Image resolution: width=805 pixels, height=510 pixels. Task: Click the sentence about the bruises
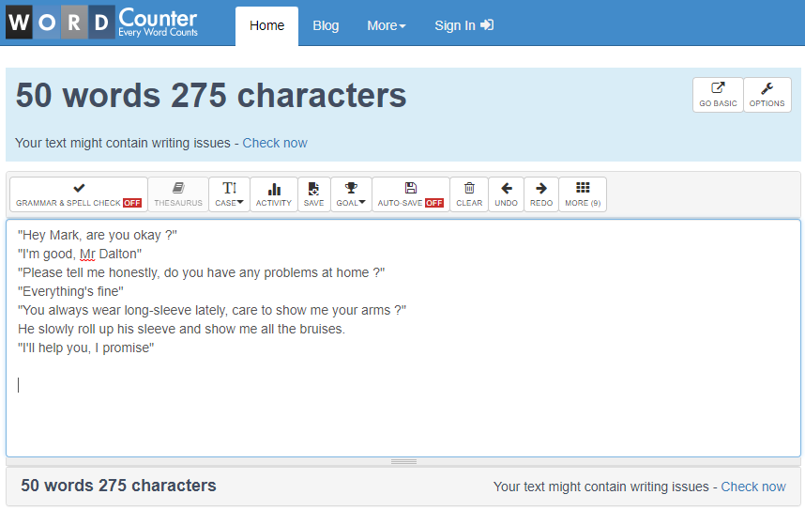pos(181,329)
